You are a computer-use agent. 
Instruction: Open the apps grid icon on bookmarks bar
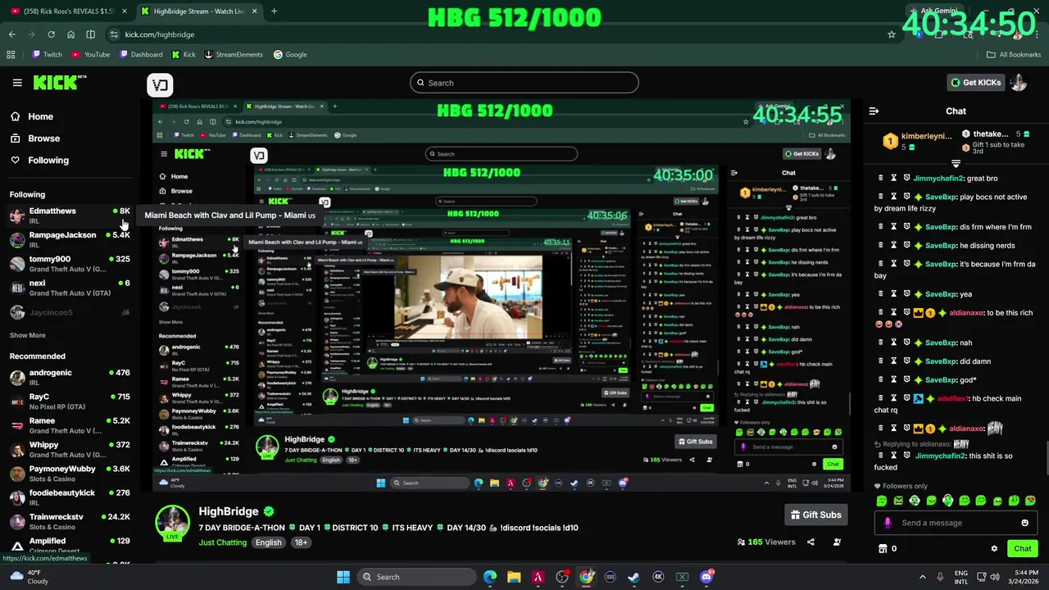coord(11,55)
